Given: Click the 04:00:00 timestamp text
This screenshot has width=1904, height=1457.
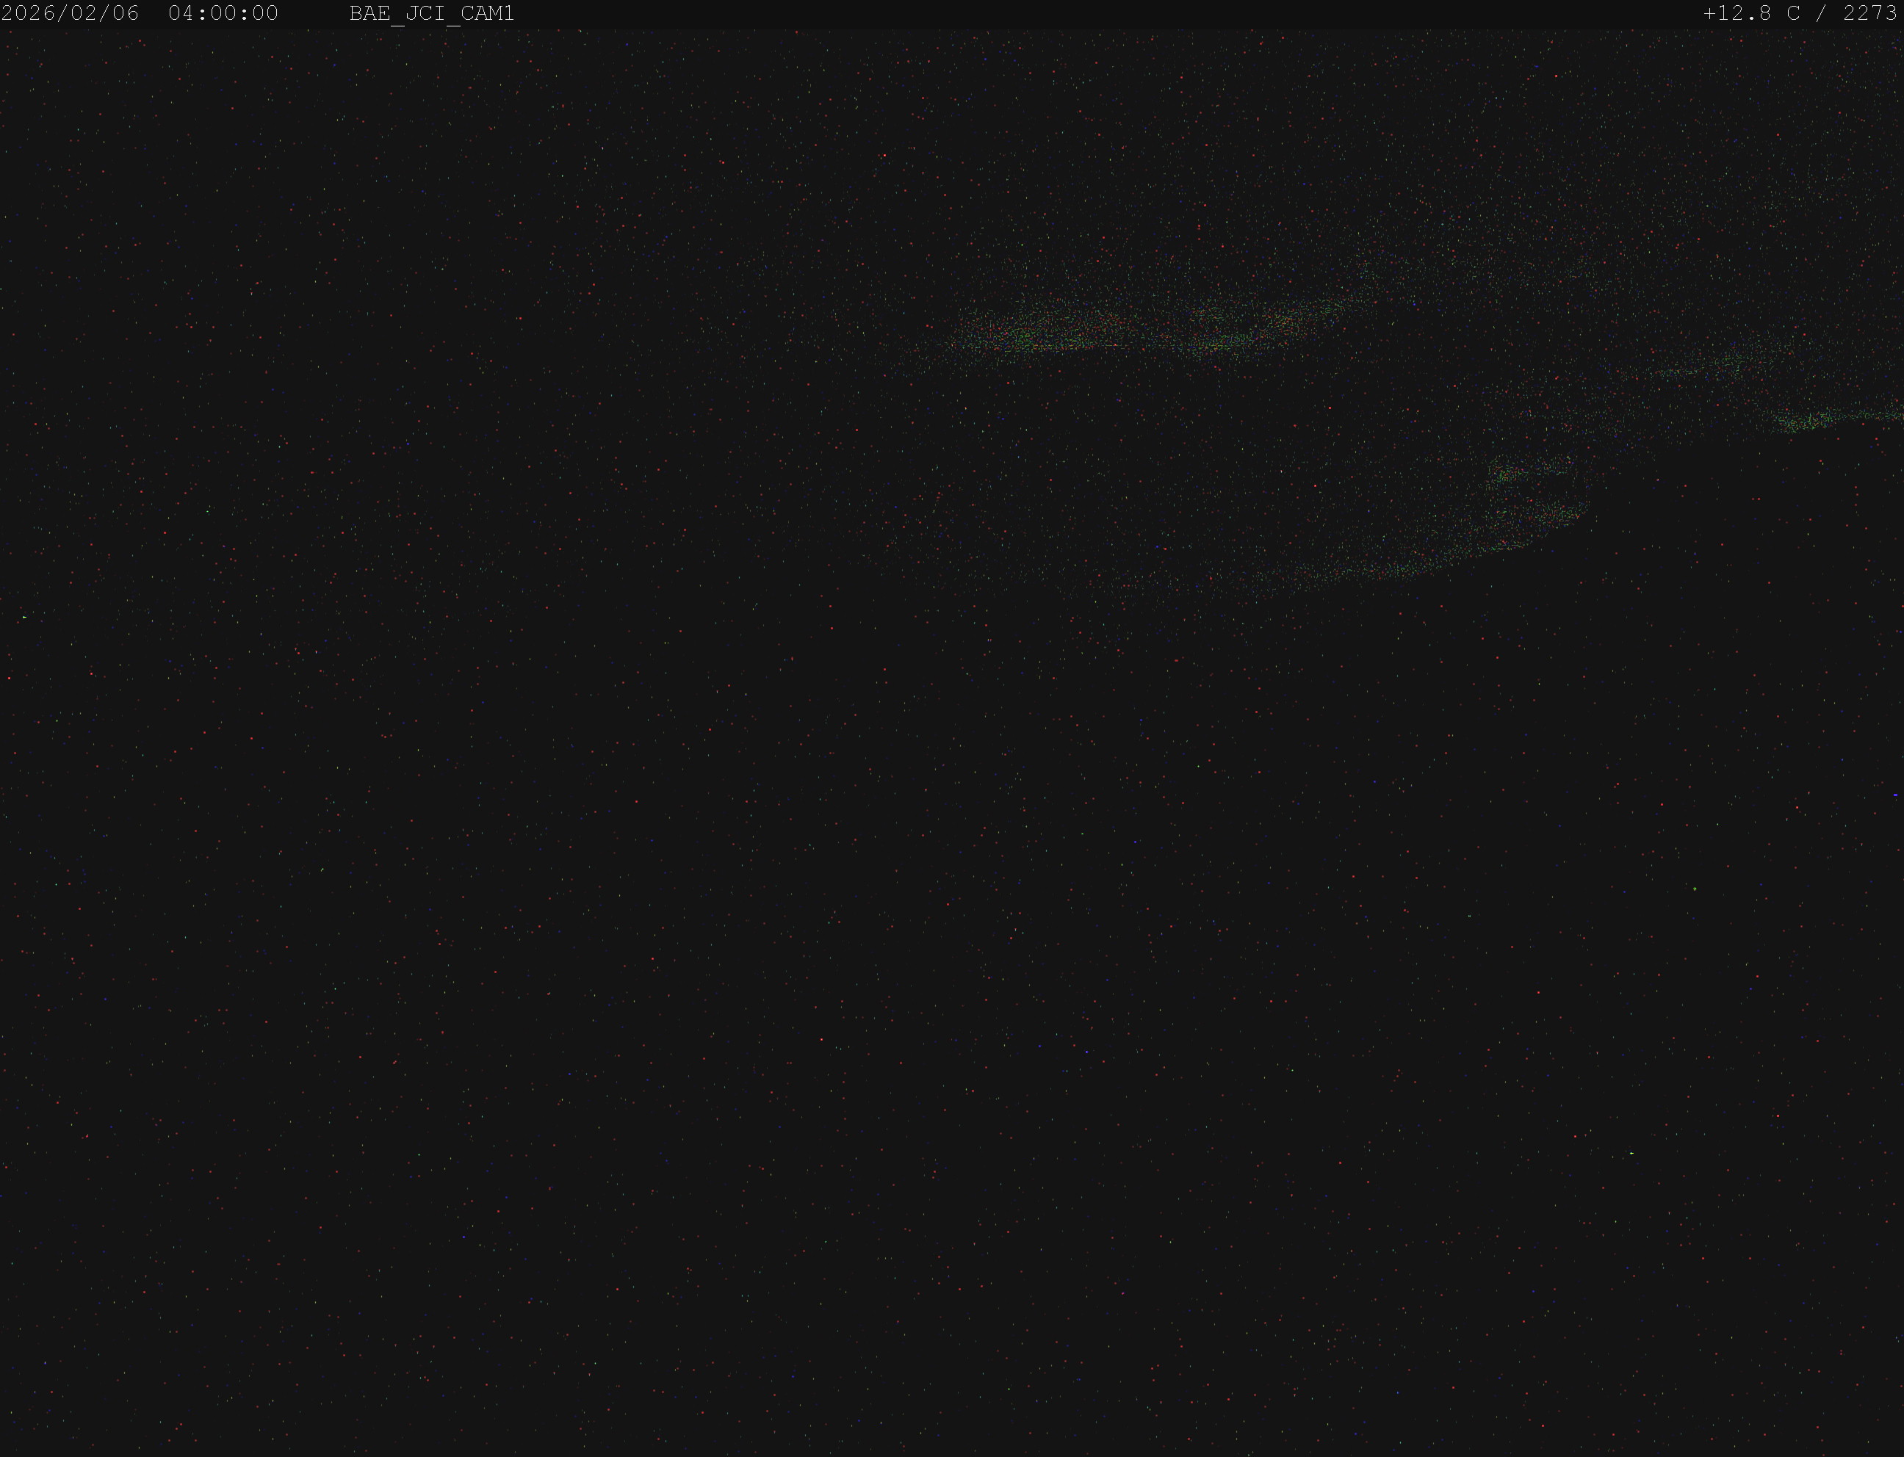Looking at the screenshot, I should 224,14.
